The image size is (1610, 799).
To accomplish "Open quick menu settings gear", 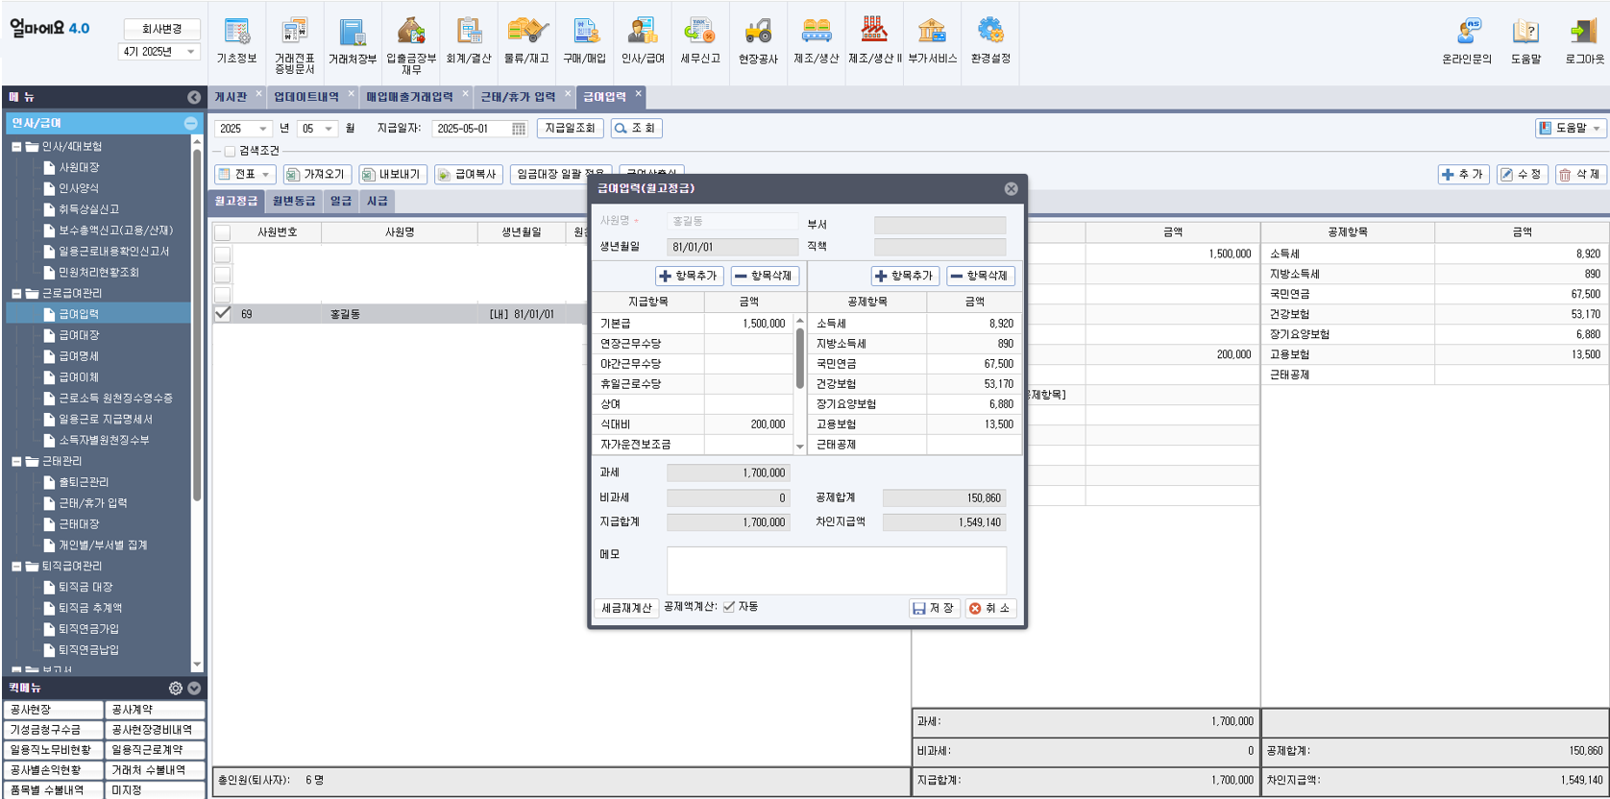I will (176, 688).
